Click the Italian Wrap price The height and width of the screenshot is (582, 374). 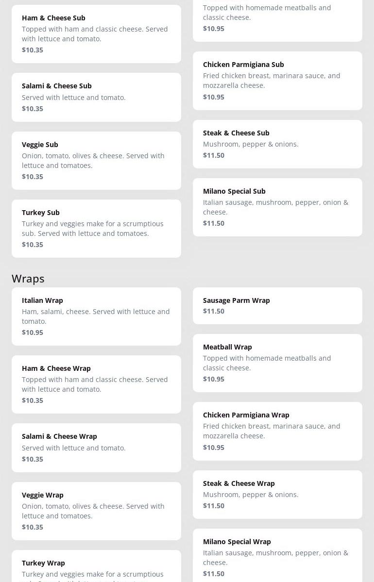pos(33,333)
